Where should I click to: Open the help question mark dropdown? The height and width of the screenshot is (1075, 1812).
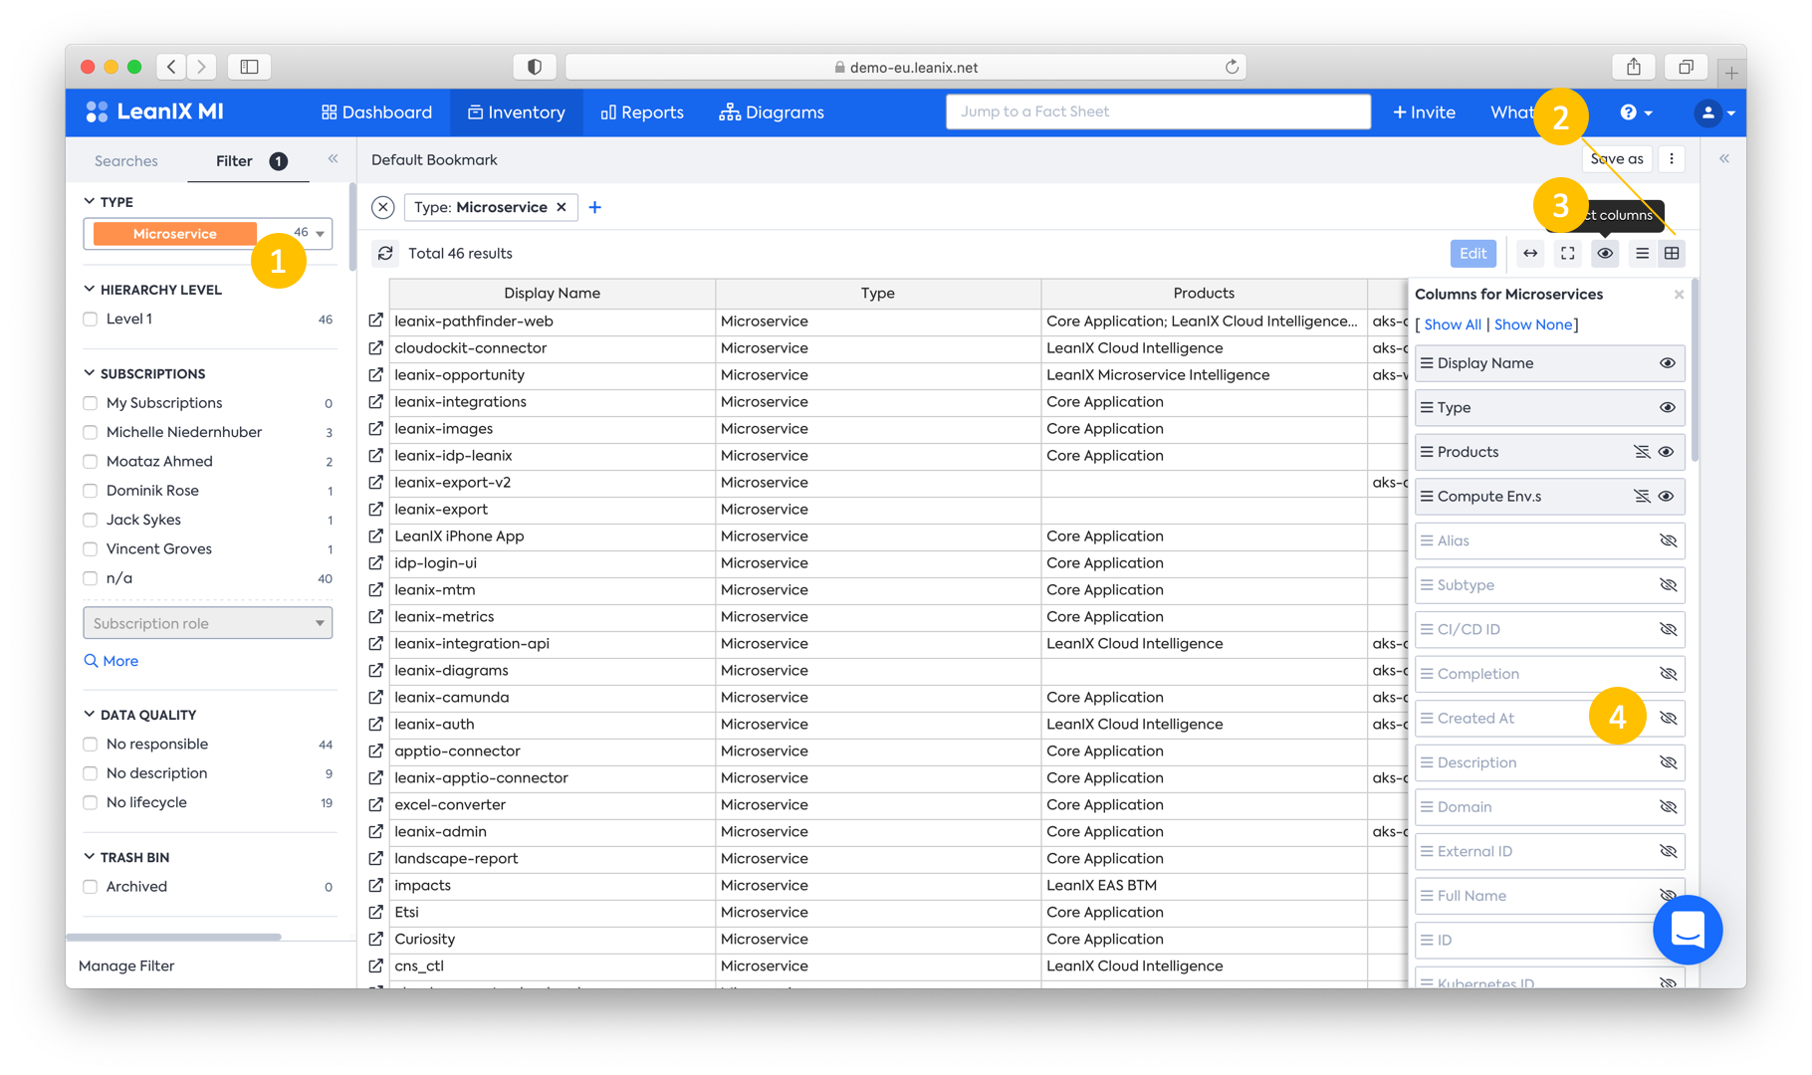[x=1636, y=112]
